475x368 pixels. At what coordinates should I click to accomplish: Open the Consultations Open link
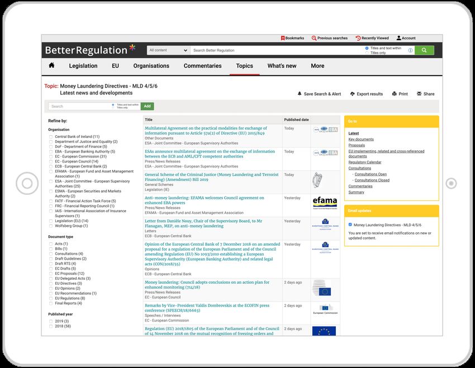(370, 174)
